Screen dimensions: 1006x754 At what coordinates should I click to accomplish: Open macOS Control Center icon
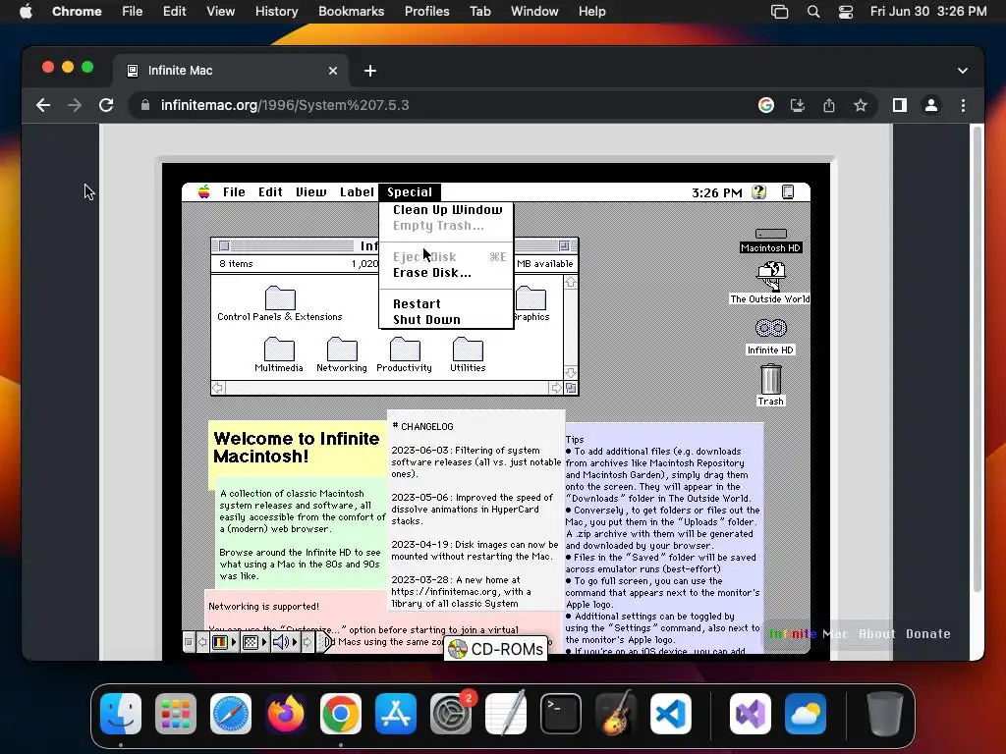(x=846, y=12)
